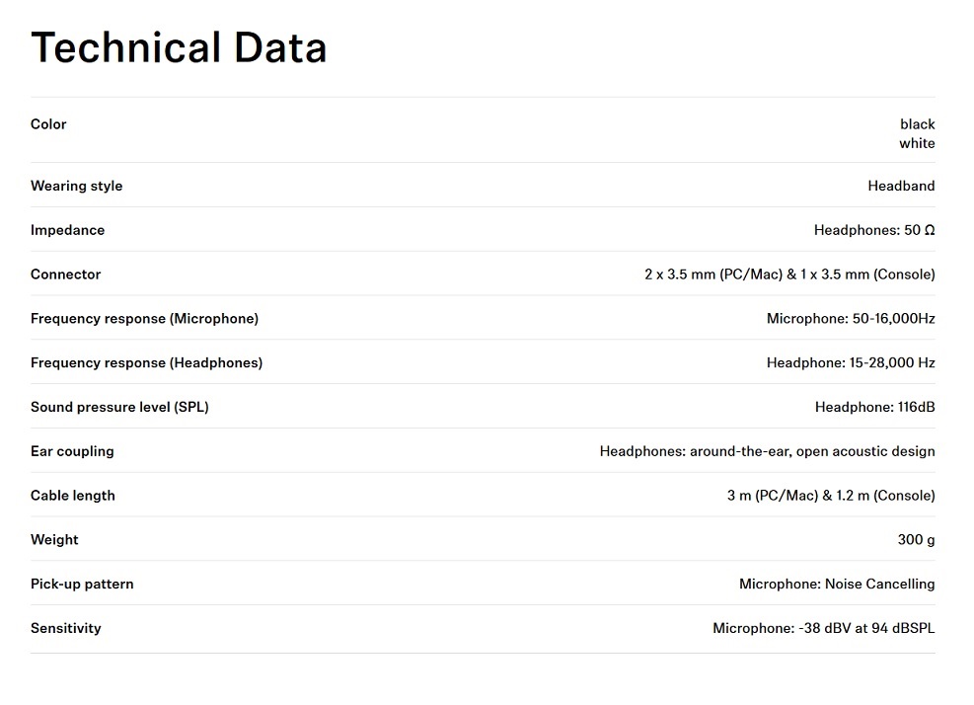Screen dimensions: 974x705
Task: Select Sound pressure level (SPL) label
Action: click(x=119, y=407)
